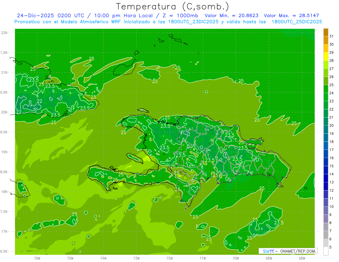Click the color scale value 14
The width and height of the screenshot is (339, 262).
pos(332,174)
